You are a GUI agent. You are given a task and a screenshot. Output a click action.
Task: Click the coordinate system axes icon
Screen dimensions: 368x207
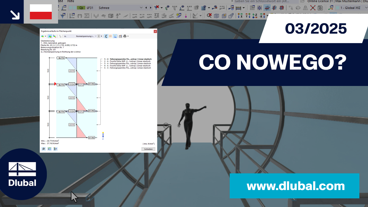tap(331, 8)
